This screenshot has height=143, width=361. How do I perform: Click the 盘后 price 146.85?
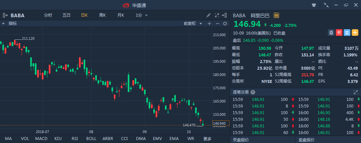coord(249,40)
